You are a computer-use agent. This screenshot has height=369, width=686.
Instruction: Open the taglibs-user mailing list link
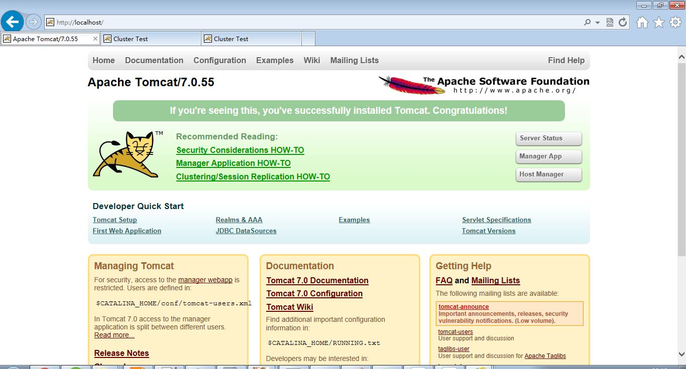coord(453,349)
